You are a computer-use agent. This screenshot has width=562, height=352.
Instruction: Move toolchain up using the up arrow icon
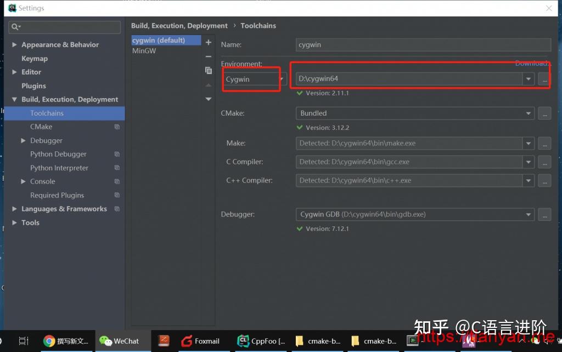click(x=209, y=85)
